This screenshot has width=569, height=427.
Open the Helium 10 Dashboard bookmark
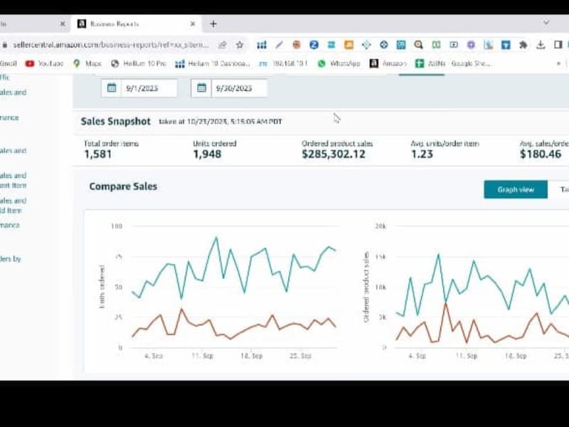click(x=212, y=63)
